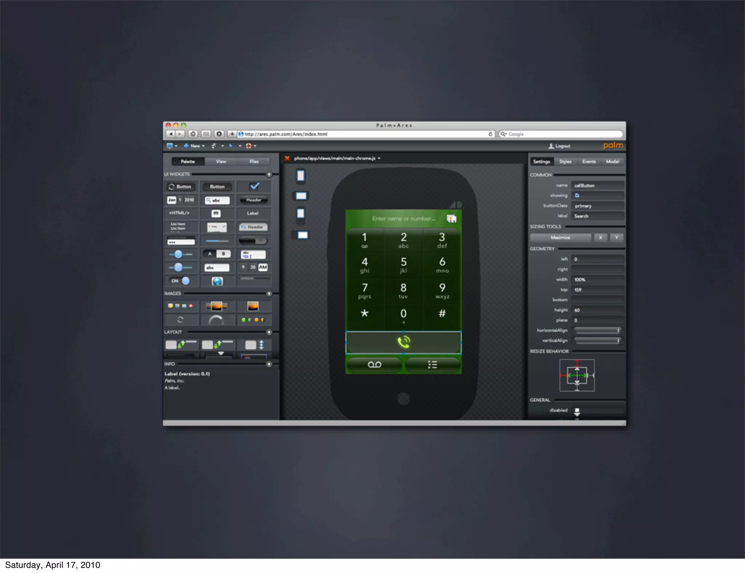Switch to the Styles tab
Image resolution: width=745 pixels, height=573 pixels.
pos(565,161)
